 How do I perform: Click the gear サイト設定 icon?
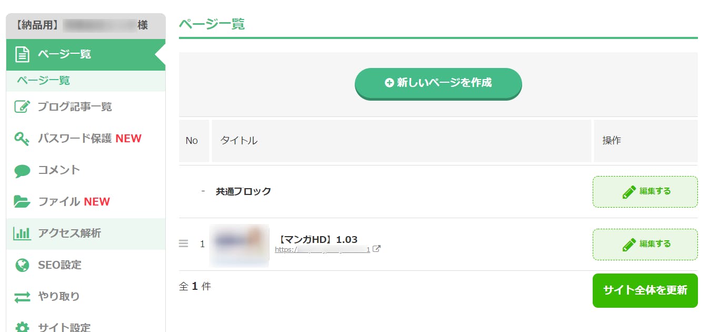pos(22,327)
